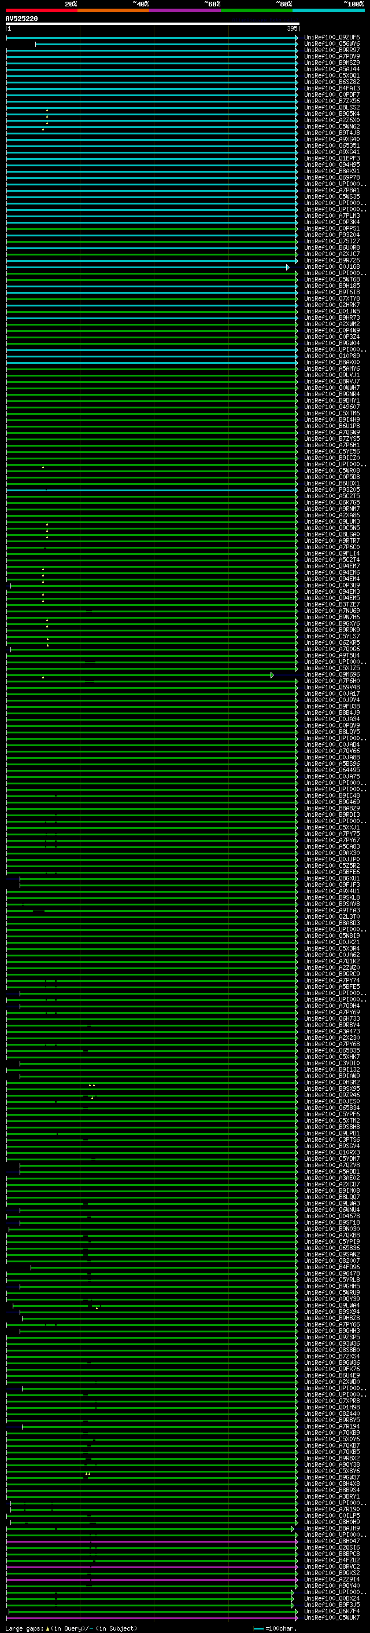Click the UniRef100_B9MSZ9 label
The height and width of the screenshot is (1633, 370).
pyautogui.click(x=331, y=63)
